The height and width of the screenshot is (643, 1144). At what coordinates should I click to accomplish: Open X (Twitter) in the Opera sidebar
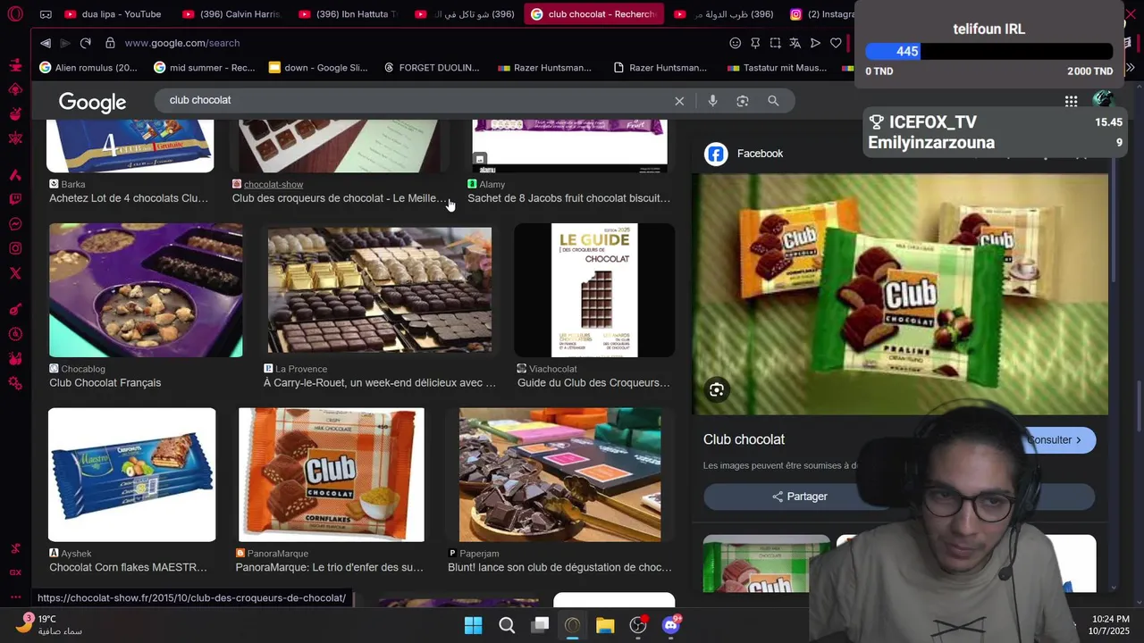[15, 274]
